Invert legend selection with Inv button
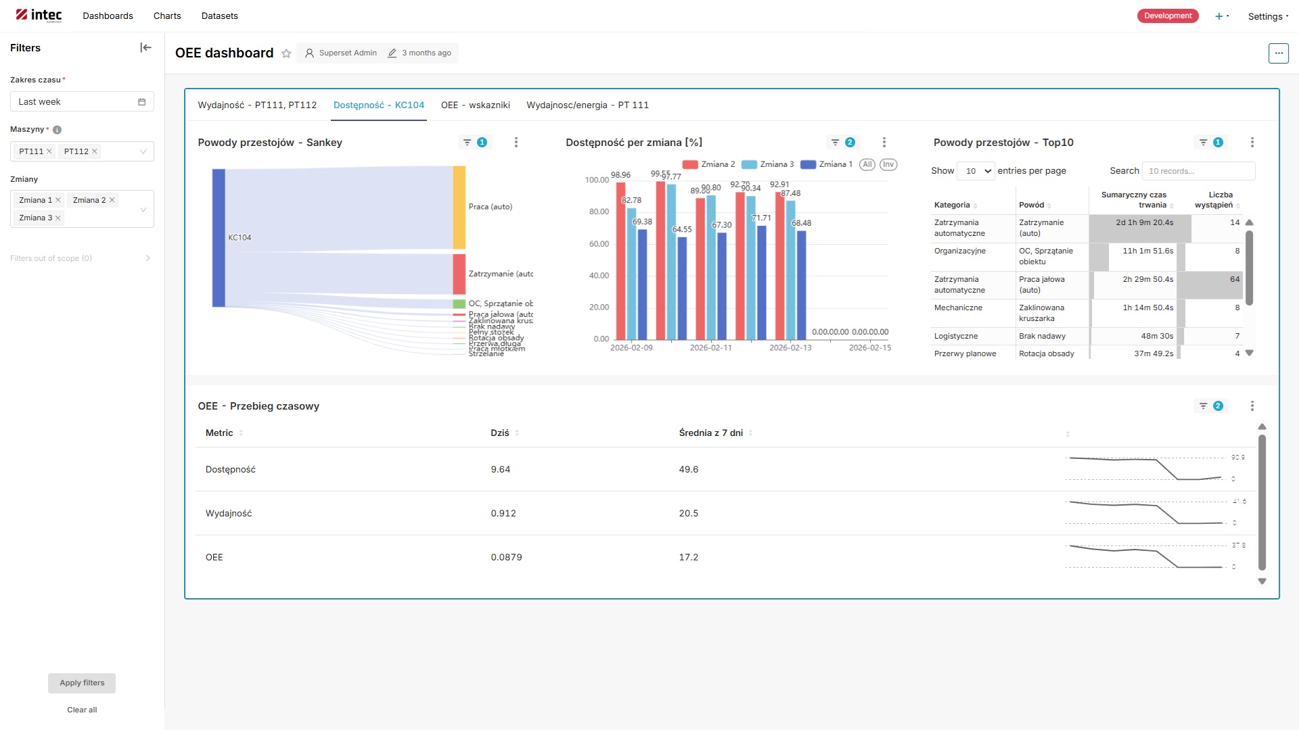This screenshot has width=1299, height=730. point(888,164)
